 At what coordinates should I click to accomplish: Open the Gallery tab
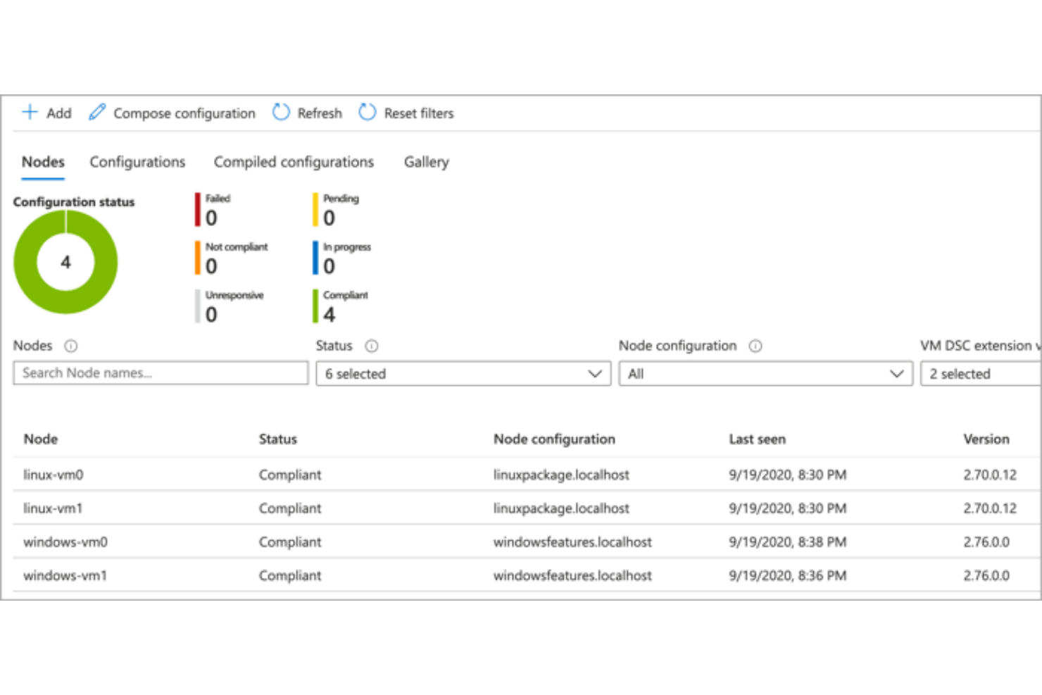click(426, 162)
